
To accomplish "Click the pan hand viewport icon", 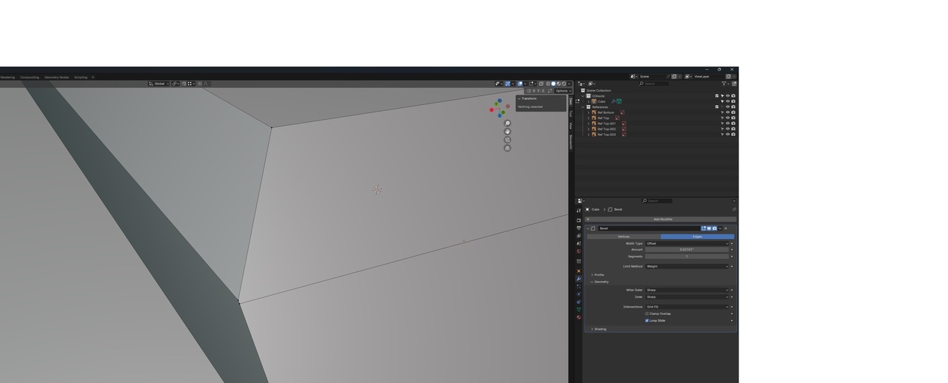I will [x=507, y=132].
